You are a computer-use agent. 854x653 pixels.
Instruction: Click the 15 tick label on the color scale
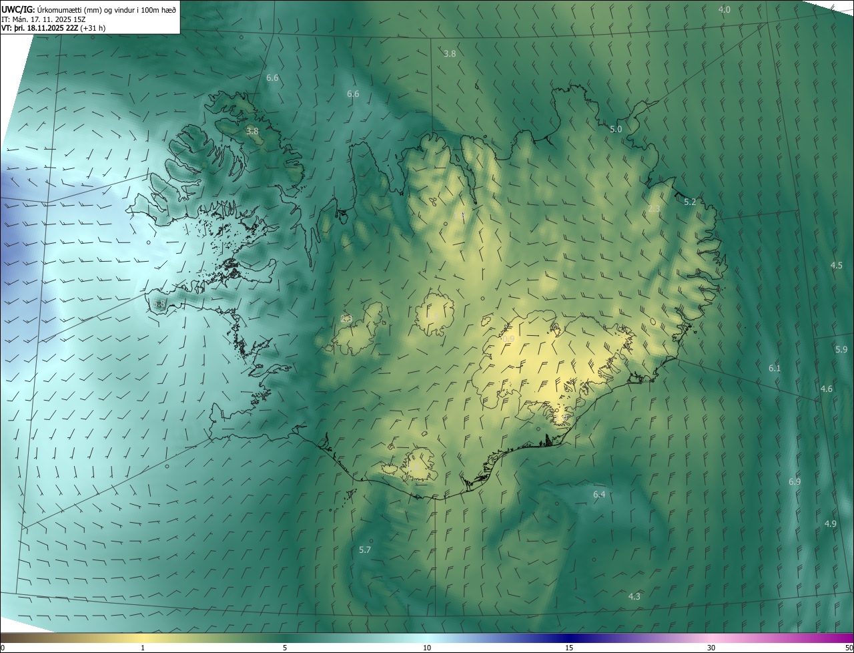click(x=569, y=648)
